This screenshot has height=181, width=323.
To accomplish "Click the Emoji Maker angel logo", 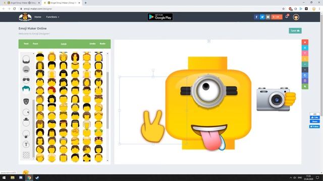I will click(x=25, y=17).
